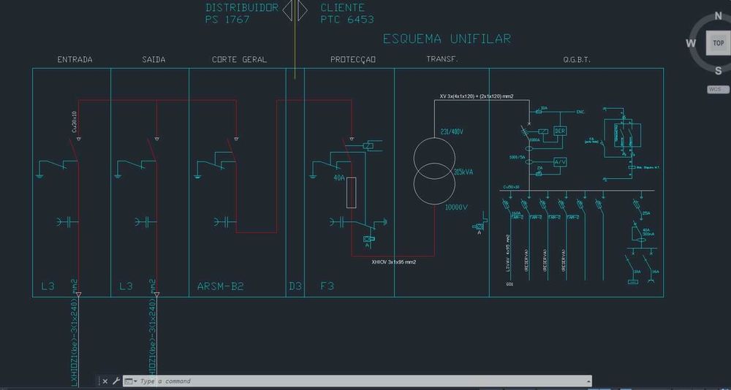
Task: Select the L3 label in ENTRADA cell
Action: pyautogui.click(x=48, y=286)
